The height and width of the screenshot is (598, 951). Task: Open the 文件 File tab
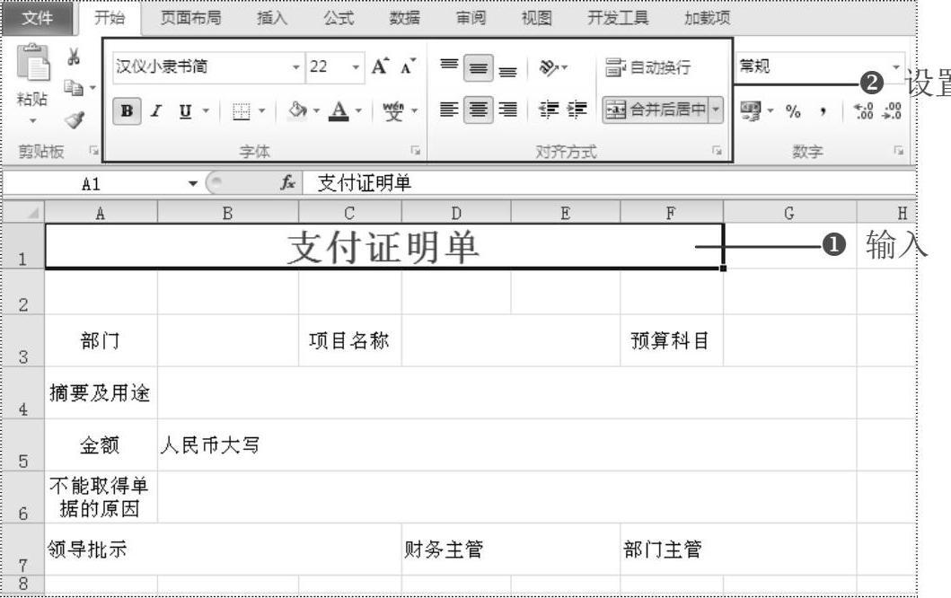(x=38, y=18)
